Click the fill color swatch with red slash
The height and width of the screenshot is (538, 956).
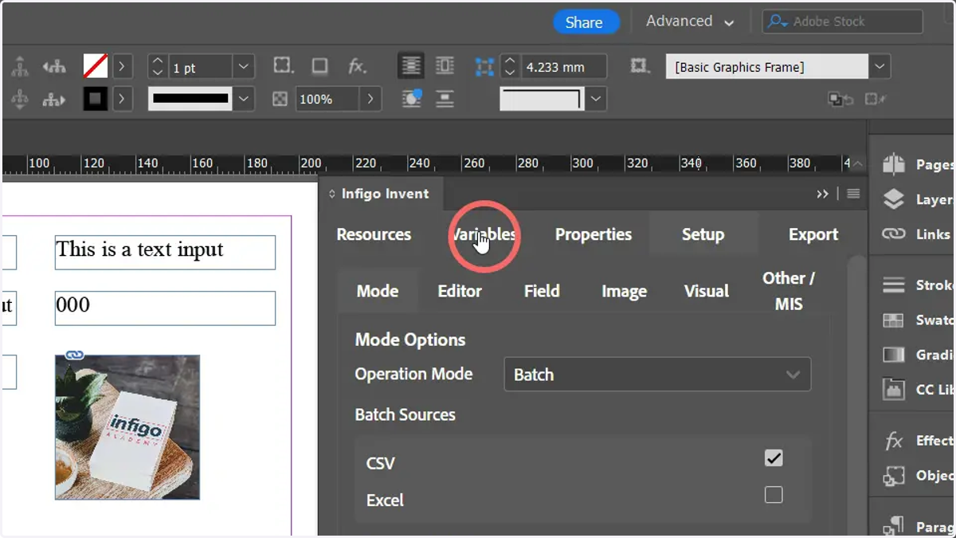96,66
